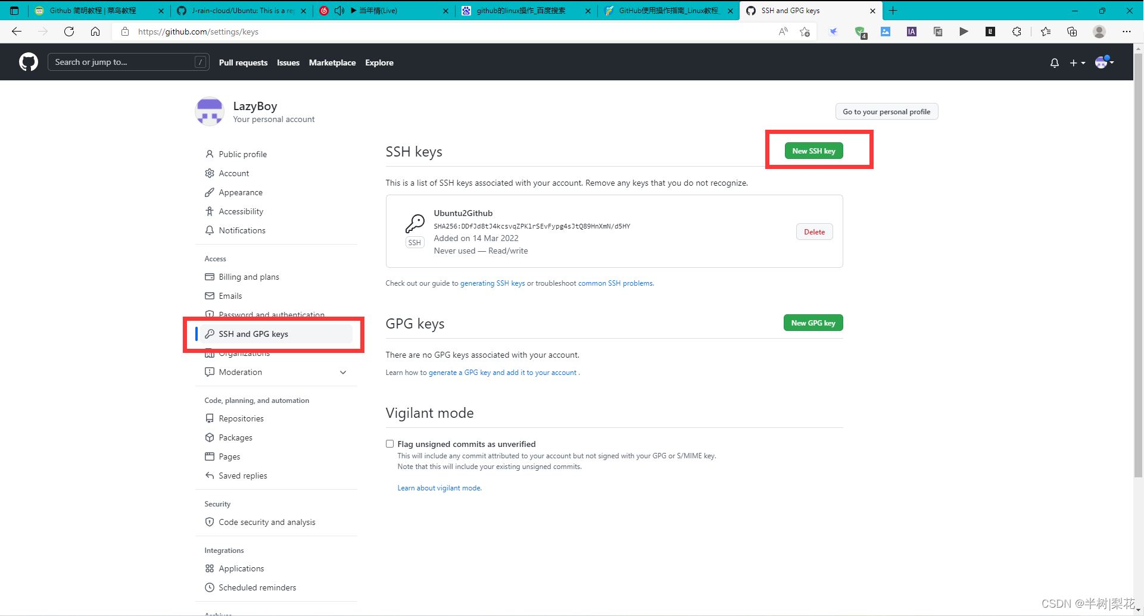Open Public profile settings
The height and width of the screenshot is (616, 1144).
pyautogui.click(x=242, y=154)
